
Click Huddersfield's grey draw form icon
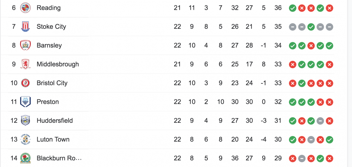point(320,121)
